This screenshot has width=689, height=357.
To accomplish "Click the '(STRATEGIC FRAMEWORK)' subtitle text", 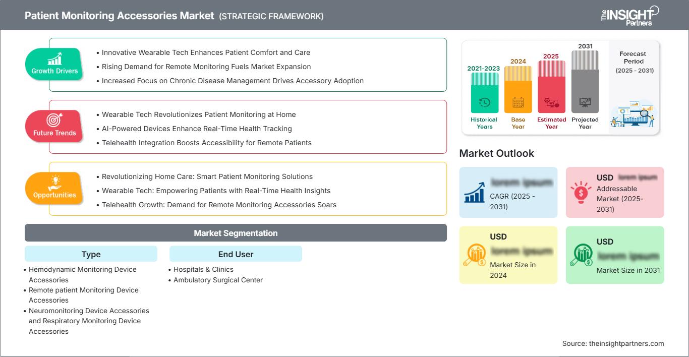I will (x=271, y=16).
